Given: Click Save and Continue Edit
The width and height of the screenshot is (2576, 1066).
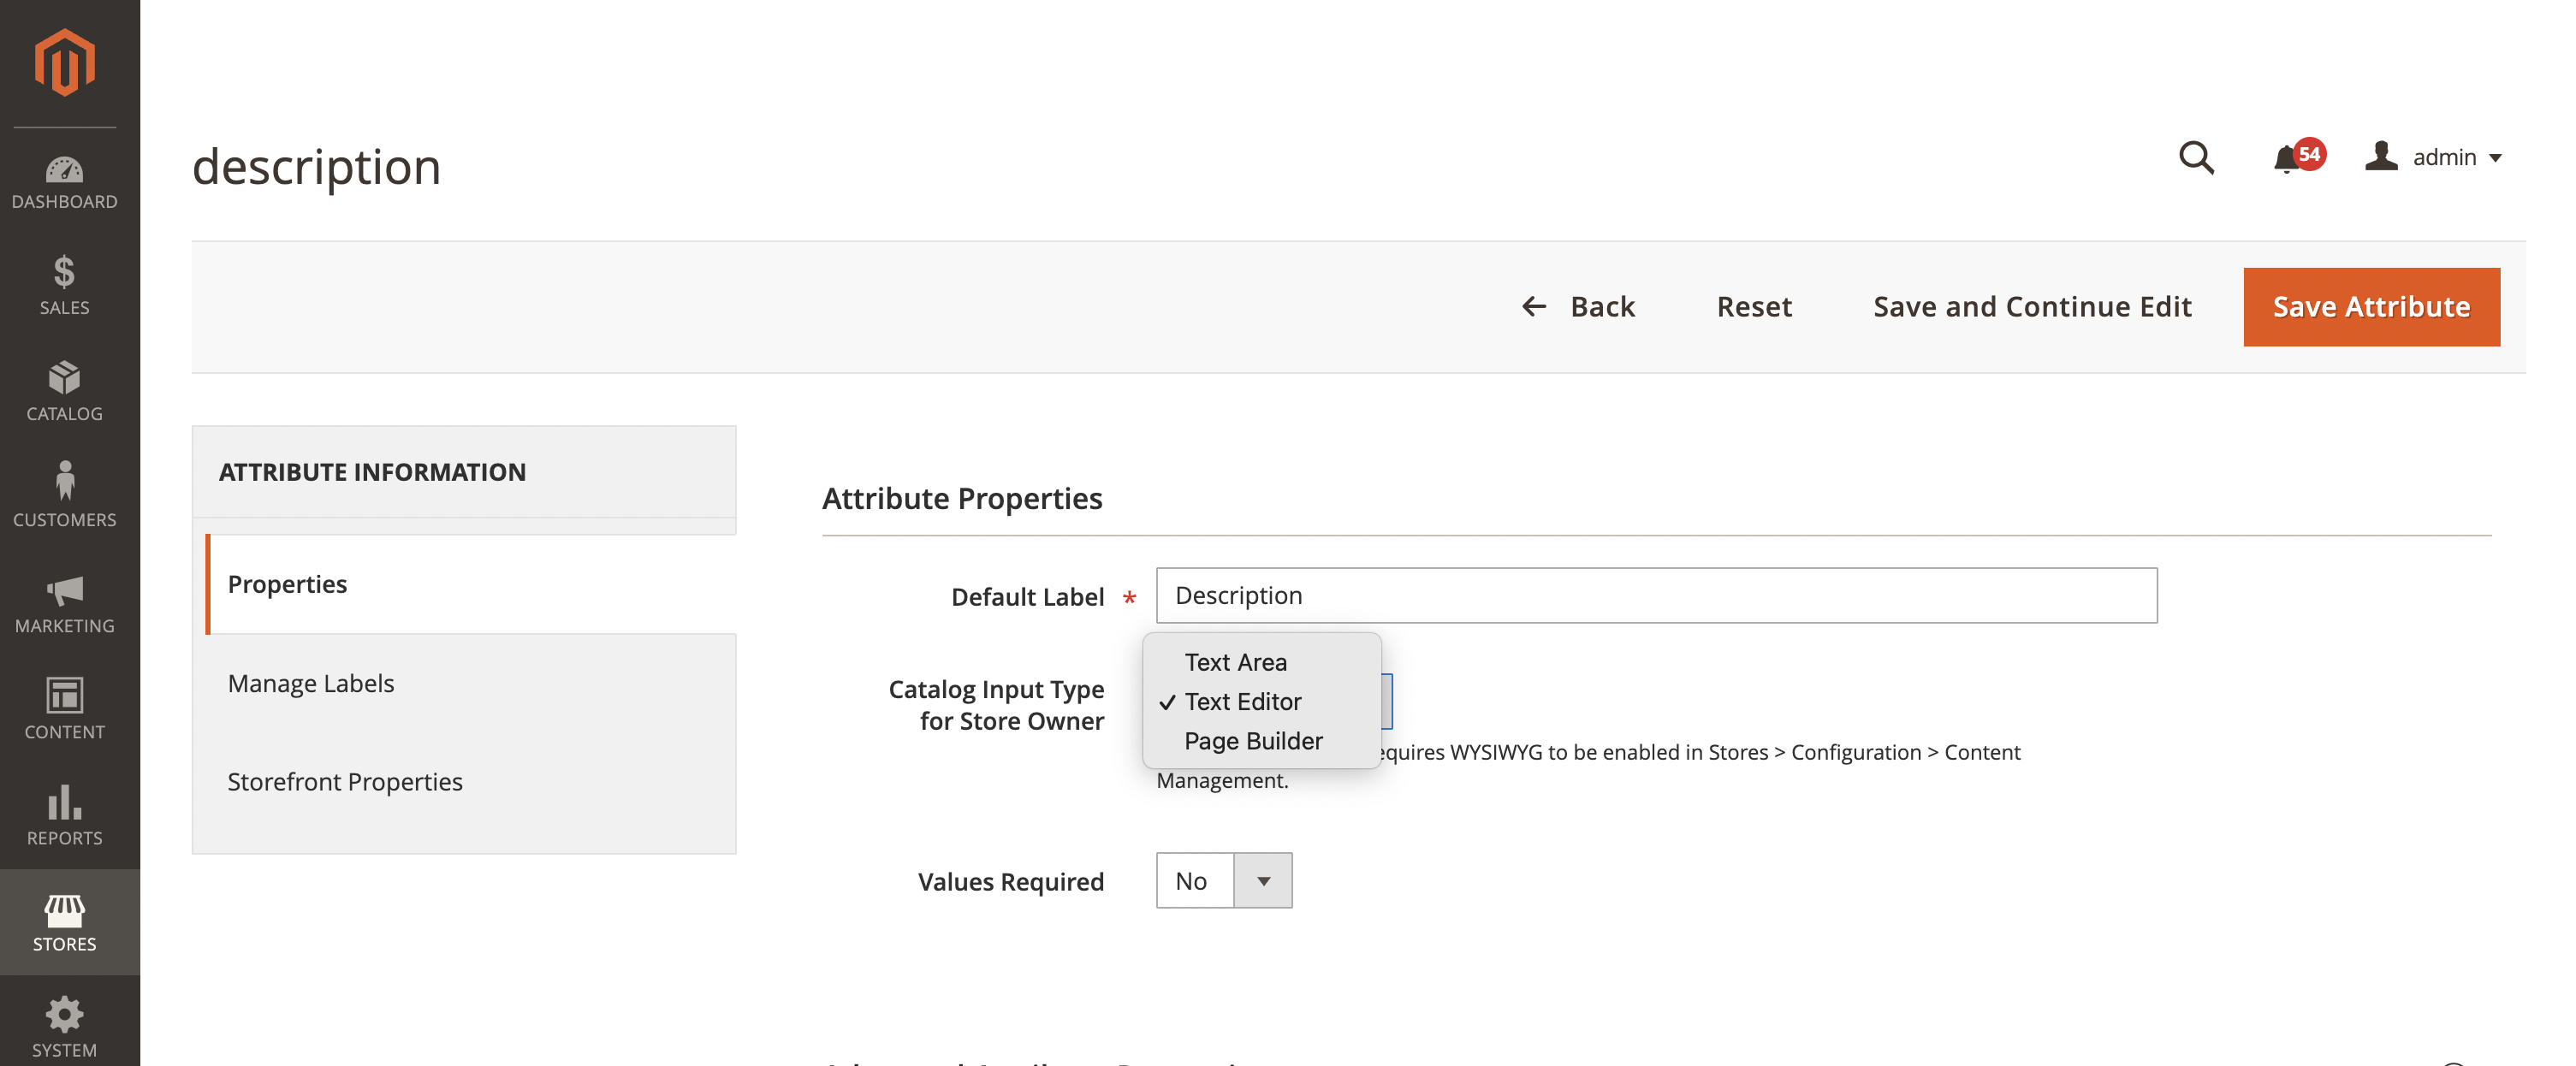Looking at the screenshot, I should click(x=2032, y=306).
